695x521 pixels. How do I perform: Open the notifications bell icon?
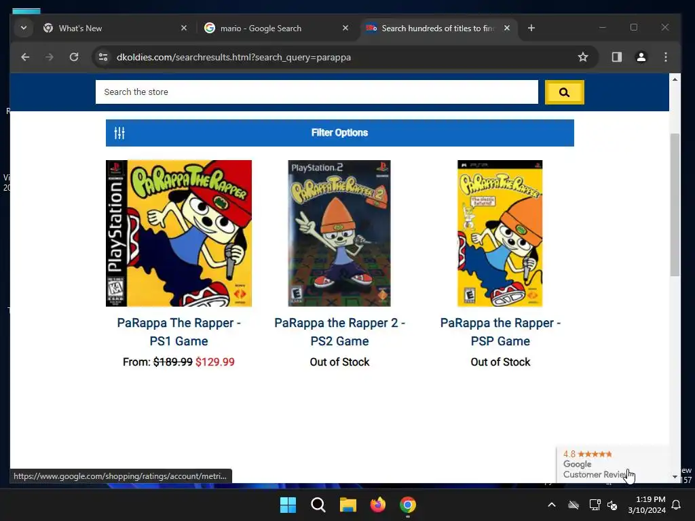tap(677, 505)
